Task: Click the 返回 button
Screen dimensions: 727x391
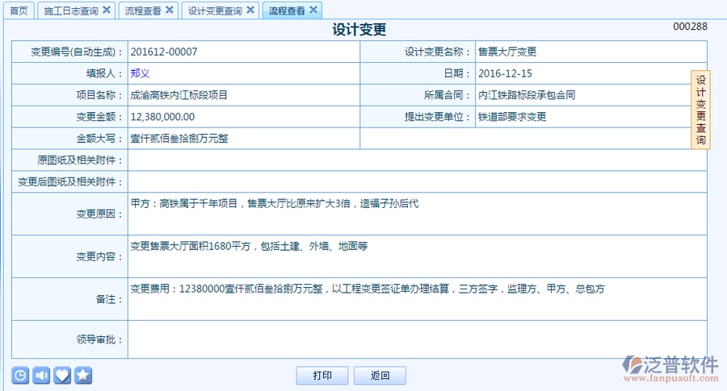Action: pos(380,375)
